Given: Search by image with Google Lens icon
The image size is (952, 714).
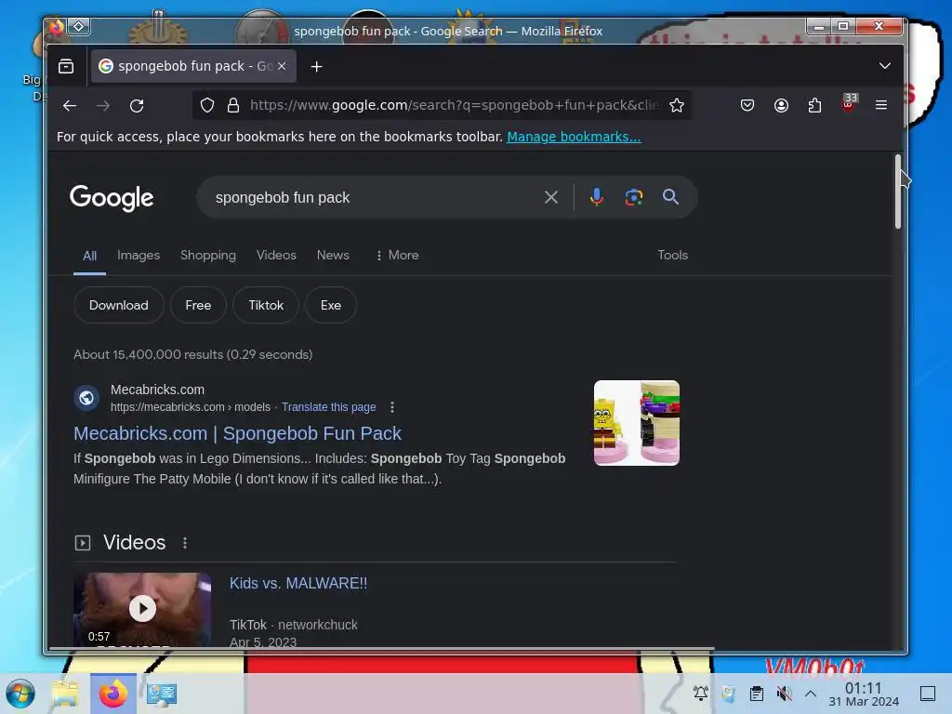Looking at the screenshot, I should click(634, 197).
